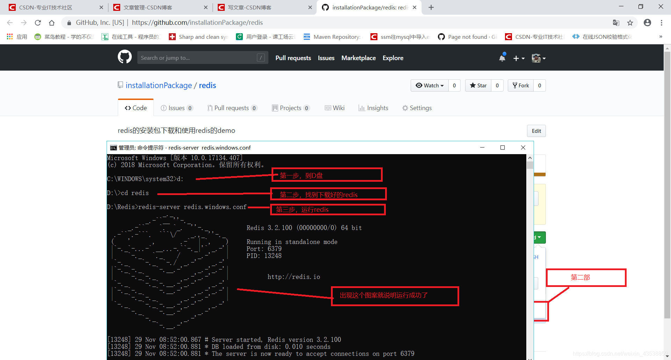
Task: Click the translate page icon
Action: click(616, 23)
